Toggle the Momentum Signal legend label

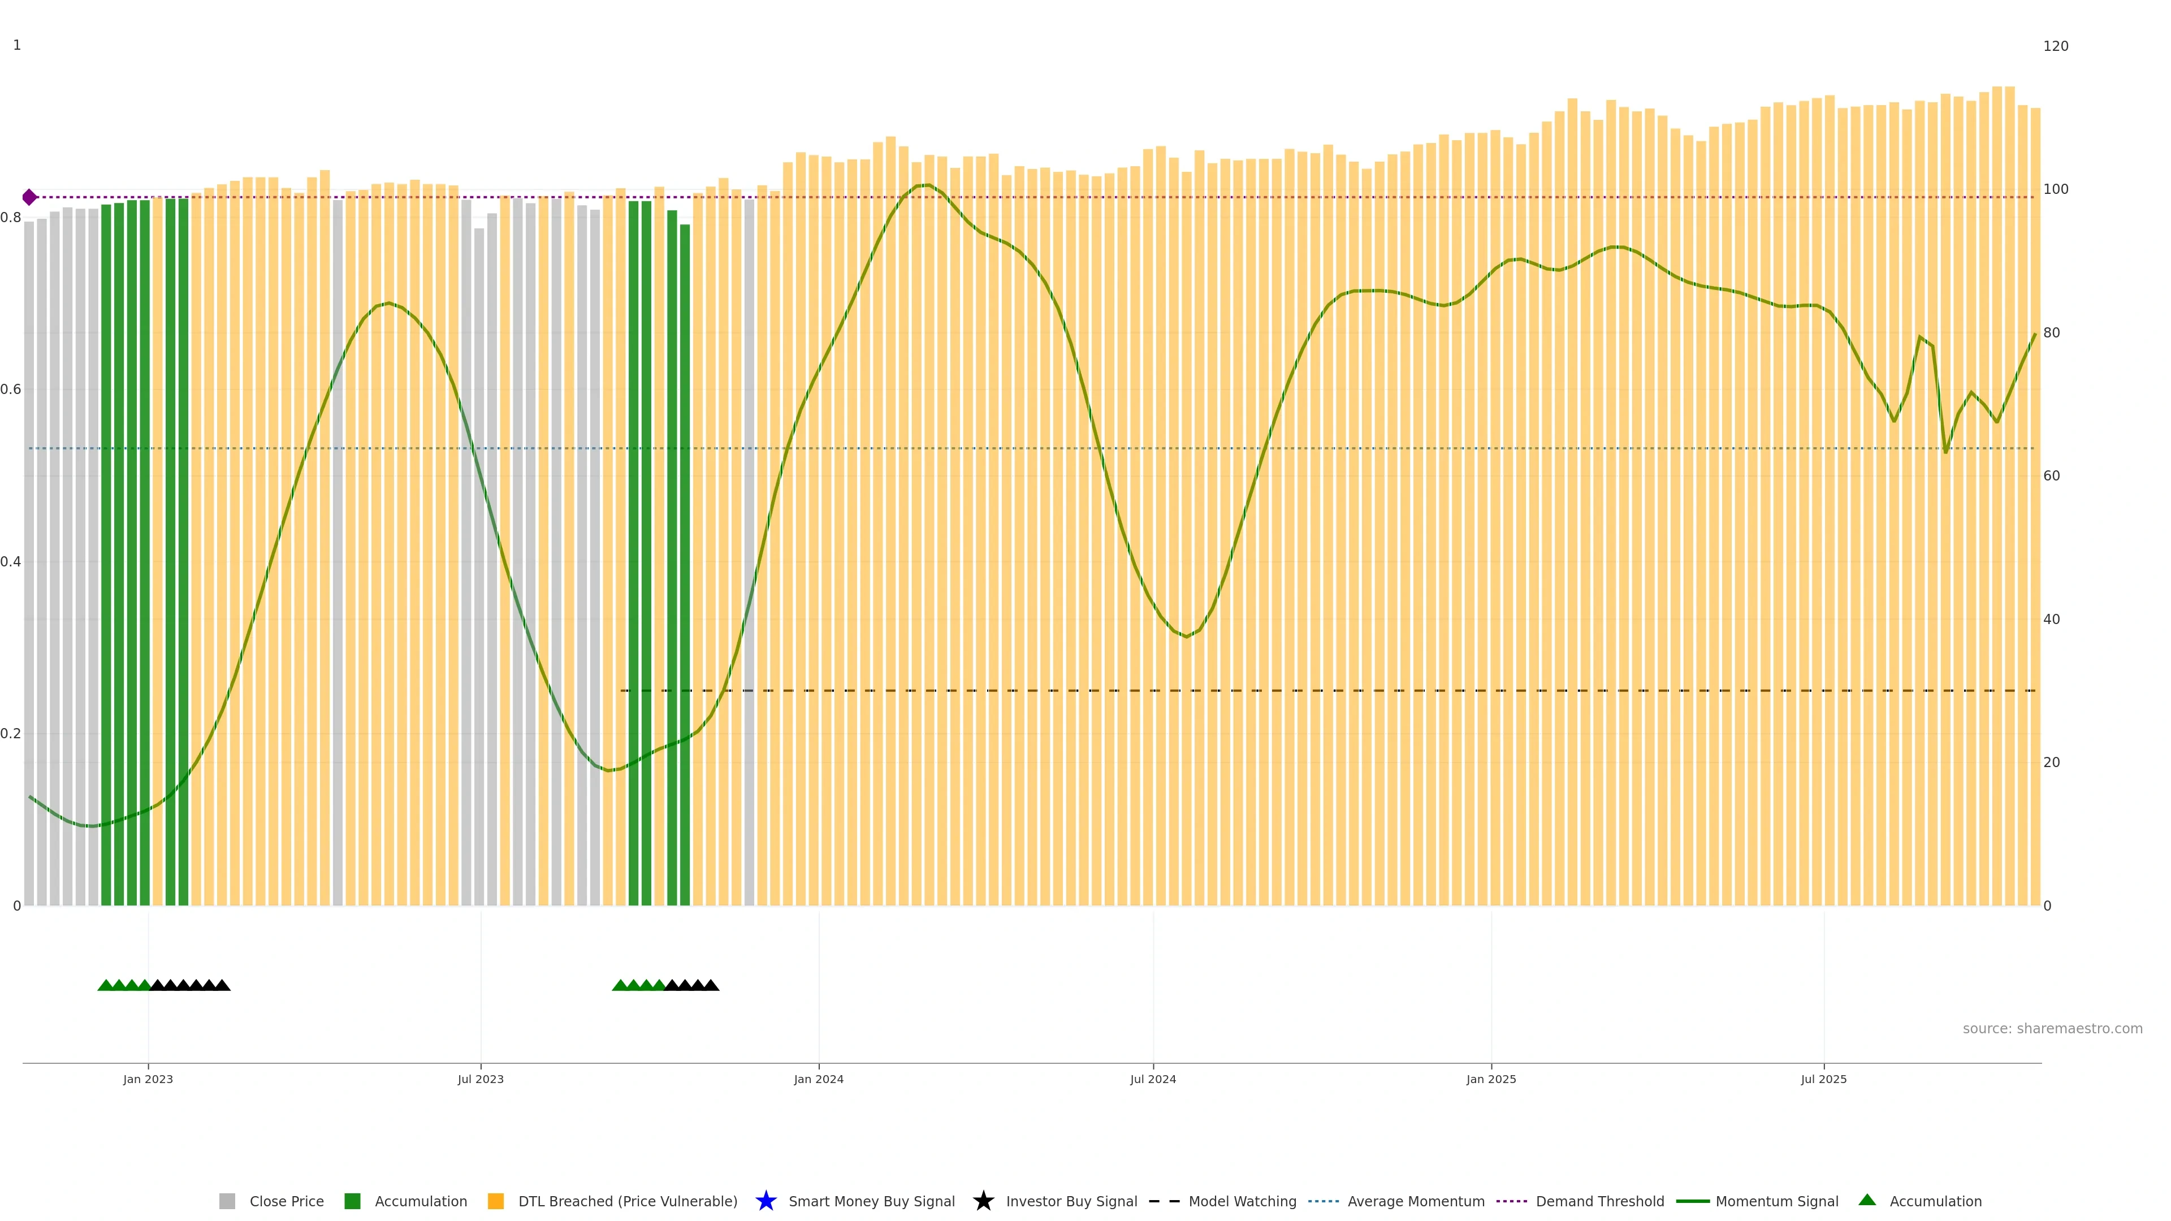tap(1776, 1202)
